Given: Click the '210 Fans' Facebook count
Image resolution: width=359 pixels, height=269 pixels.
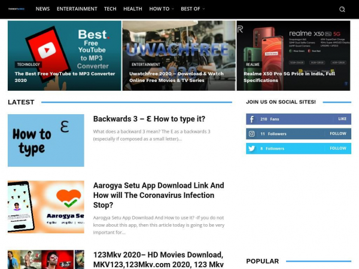Looking at the screenshot, I should 270,119.
